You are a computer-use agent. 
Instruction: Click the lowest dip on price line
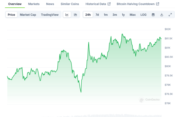pos(81,92)
